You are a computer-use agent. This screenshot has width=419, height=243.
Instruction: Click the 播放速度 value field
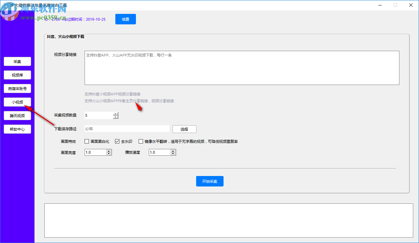pyautogui.click(x=160, y=152)
